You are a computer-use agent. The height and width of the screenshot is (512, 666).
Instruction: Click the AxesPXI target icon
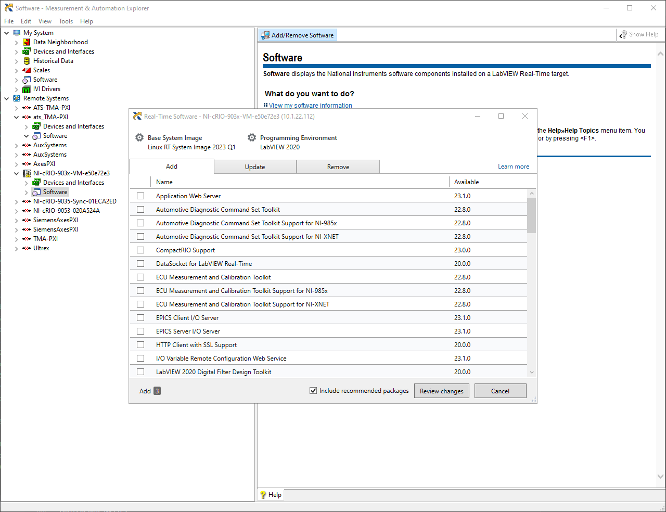click(27, 164)
